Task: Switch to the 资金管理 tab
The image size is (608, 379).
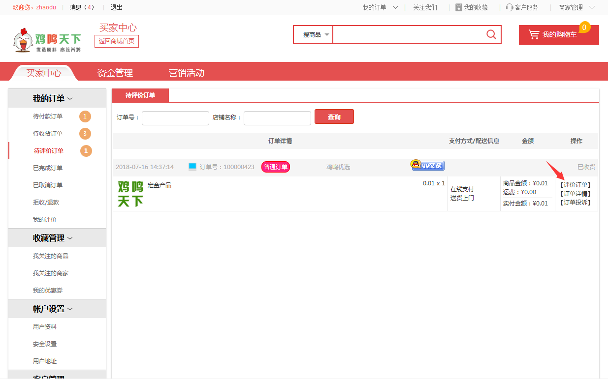Action: pyautogui.click(x=115, y=73)
